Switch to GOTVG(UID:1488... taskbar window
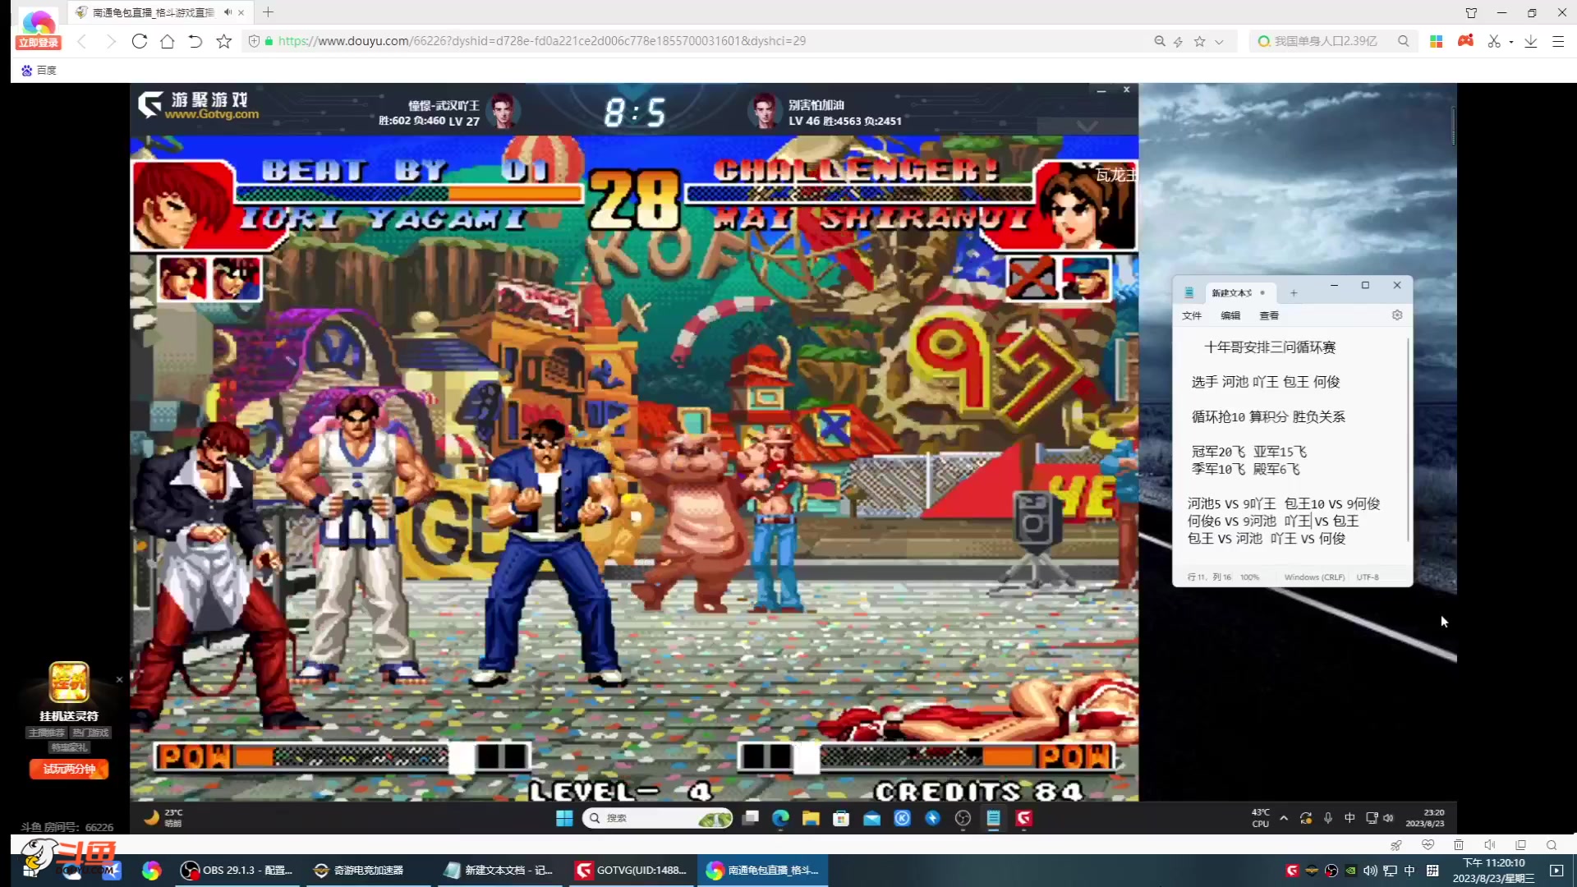 pos(631,870)
